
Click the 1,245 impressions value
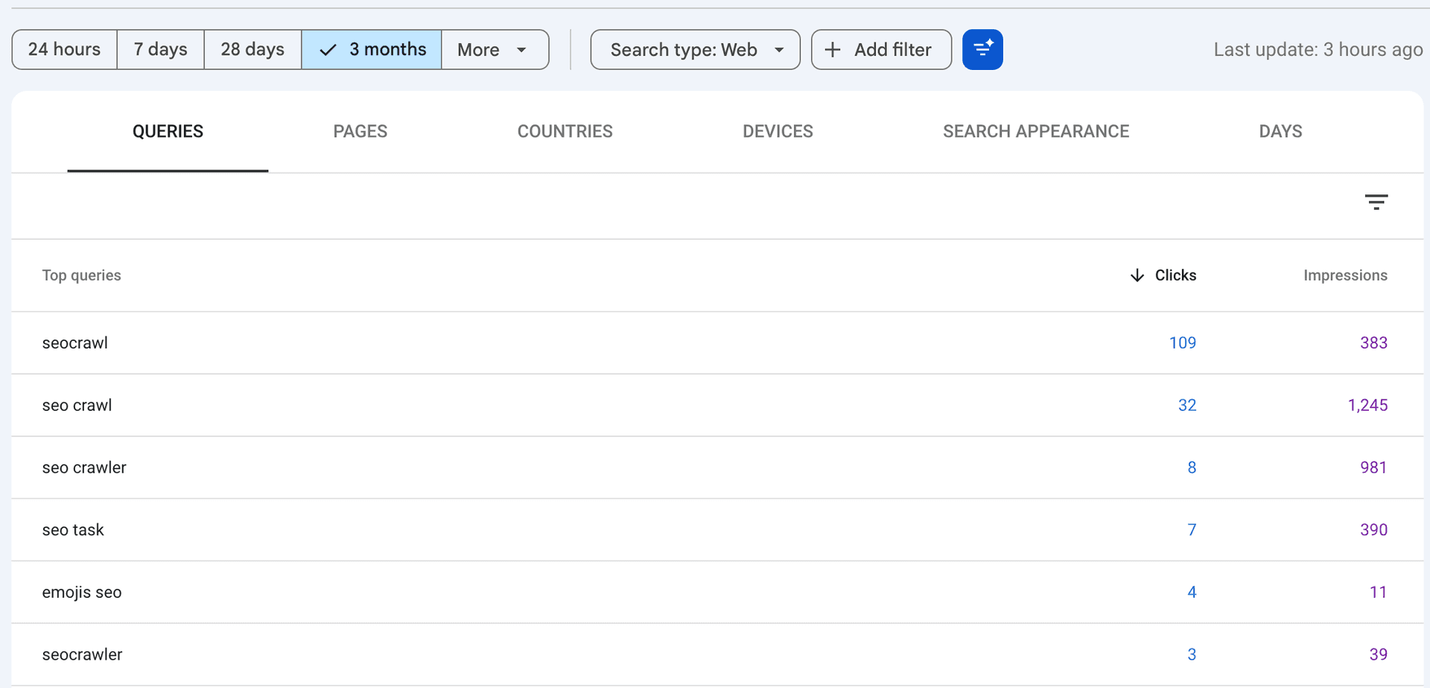pyautogui.click(x=1367, y=406)
